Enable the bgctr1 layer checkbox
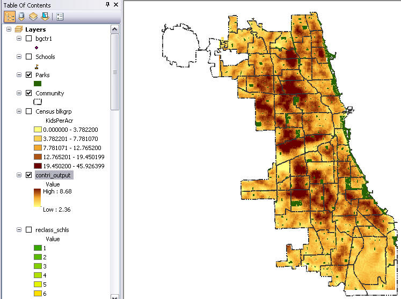This screenshot has height=299, width=401. [29, 38]
